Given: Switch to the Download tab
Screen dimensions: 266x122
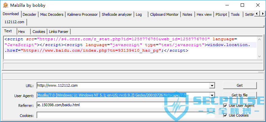Looking at the screenshot, I should [11, 14].
